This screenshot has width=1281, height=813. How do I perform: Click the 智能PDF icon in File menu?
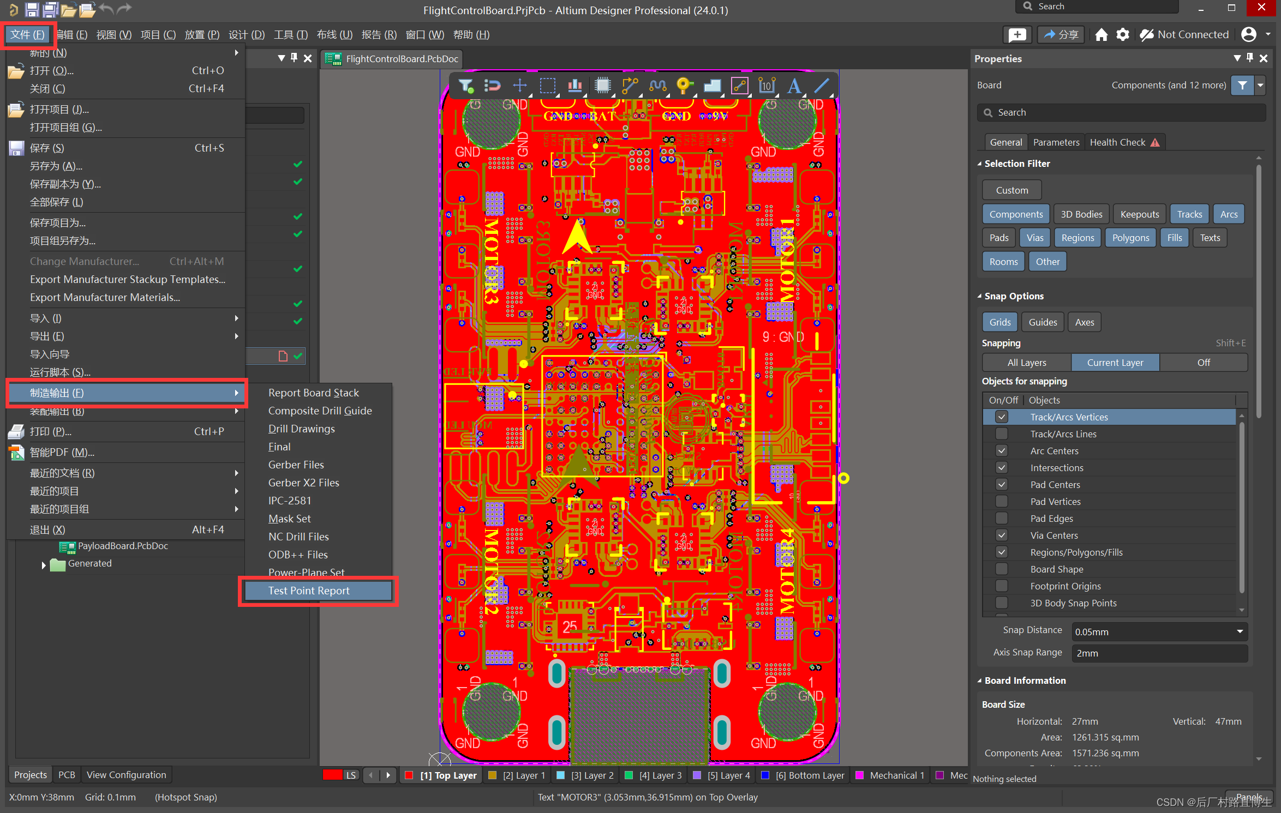pos(16,452)
